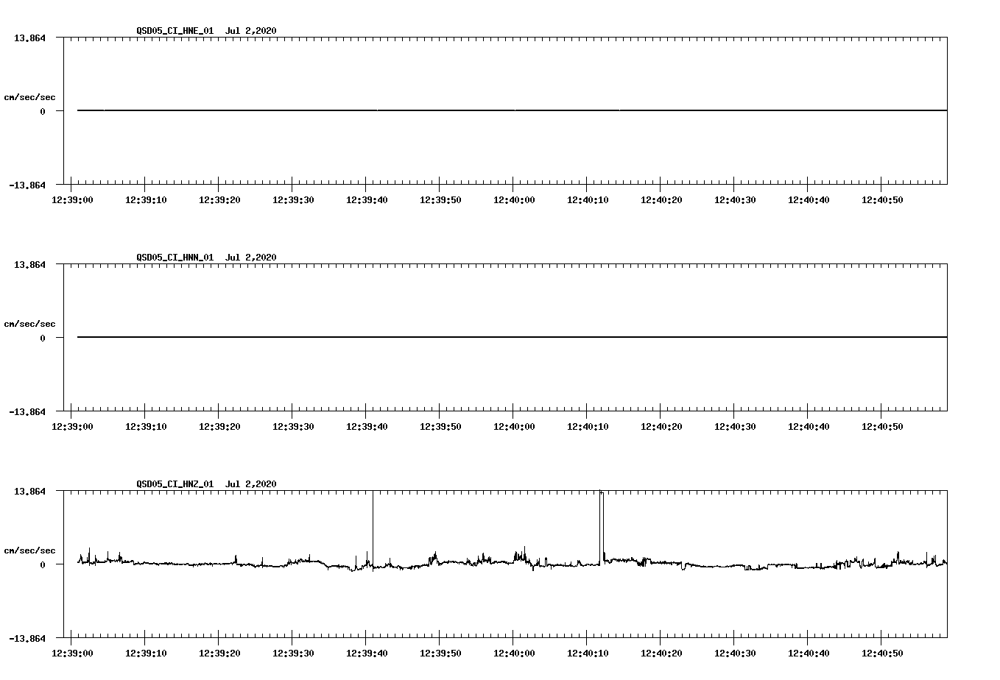Click cm/sec/sec unit label on HNN chart
This screenshot has width=1000, height=680.
click(29, 324)
